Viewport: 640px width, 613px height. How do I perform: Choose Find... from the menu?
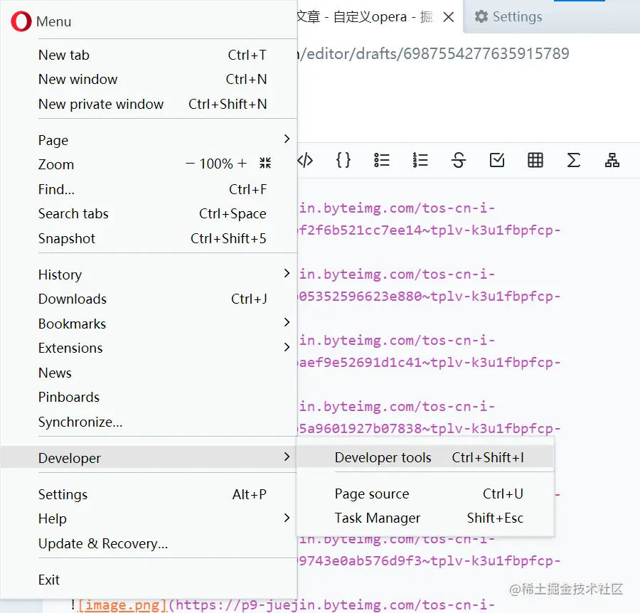point(149,189)
